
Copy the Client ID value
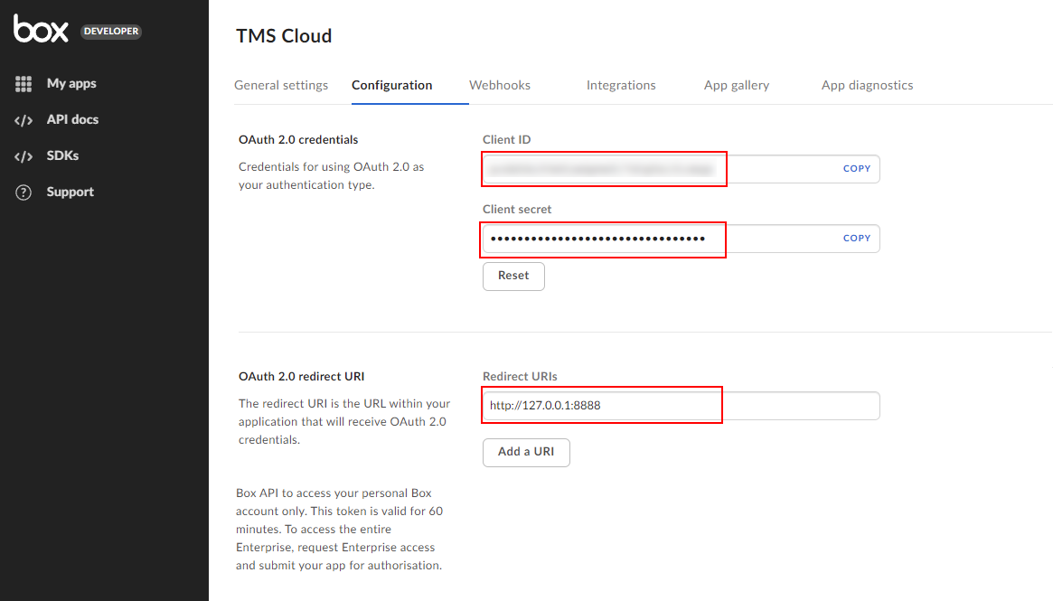(x=856, y=169)
